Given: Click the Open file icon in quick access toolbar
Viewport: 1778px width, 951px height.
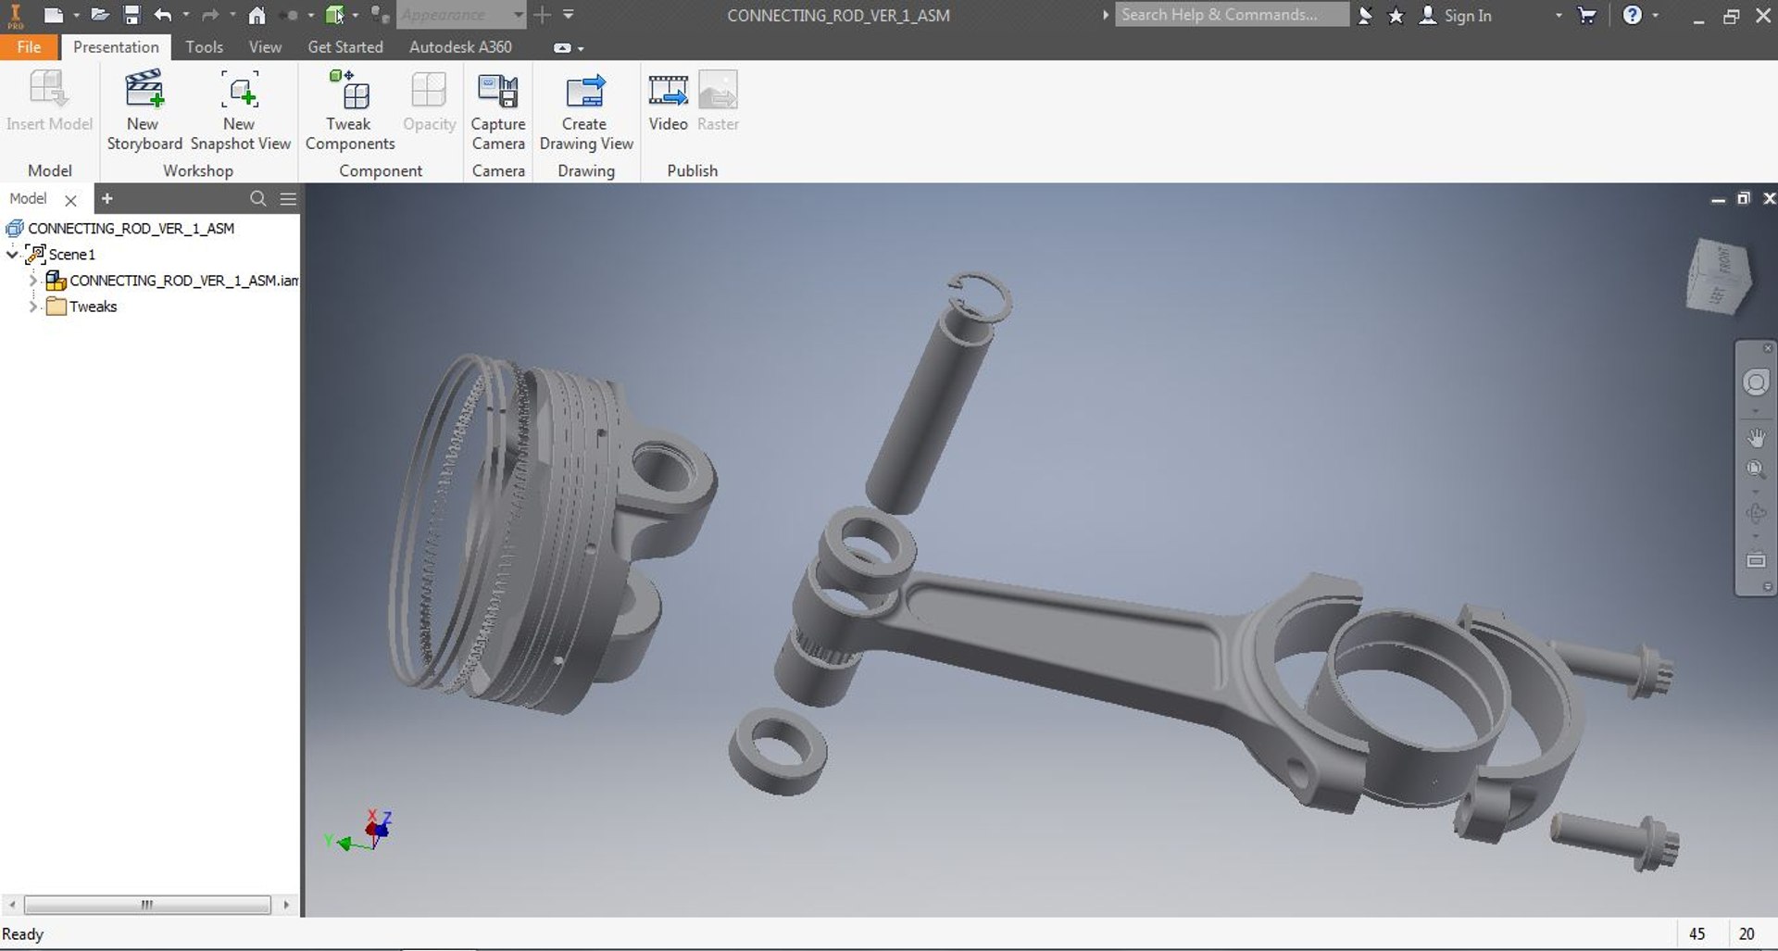Looking at the screenshot, I should [100, 15].
